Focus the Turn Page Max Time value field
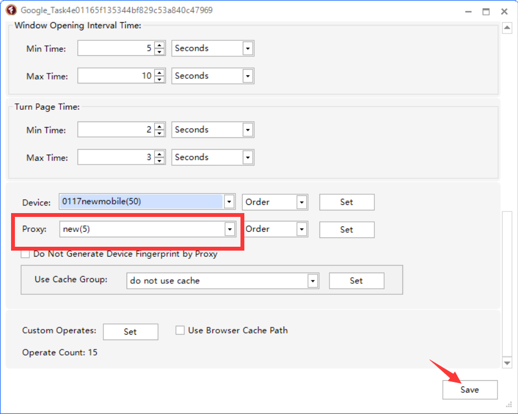This screenshot has width=518, height=414. tap(116, 157)
